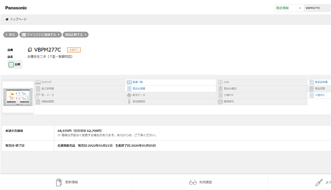Open the 商品仕様図 drawing icon
331x190 pixels.
[220, 89]
